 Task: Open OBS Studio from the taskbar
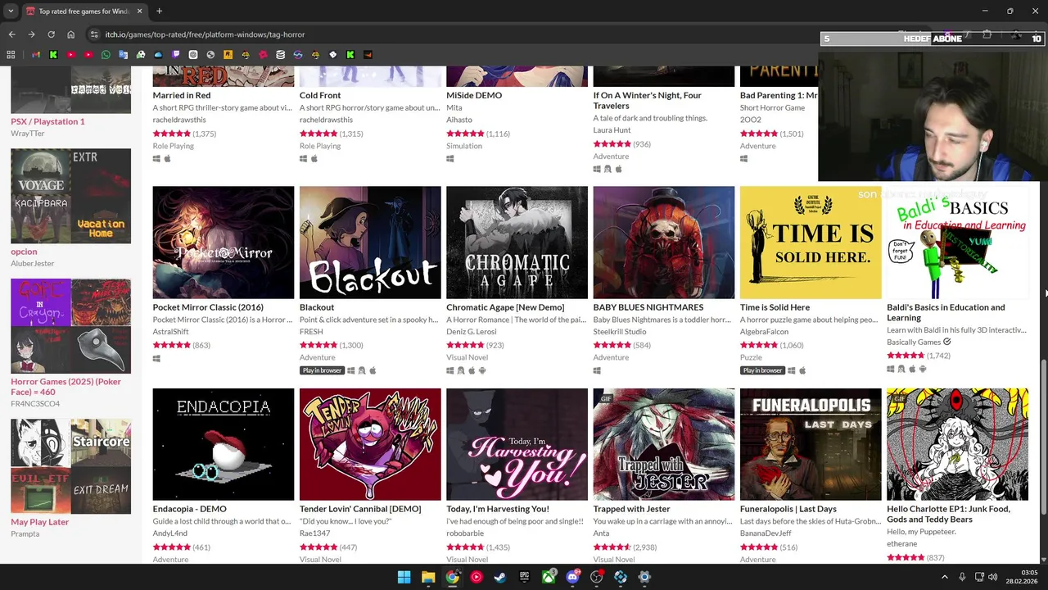(x=597, y=577)
